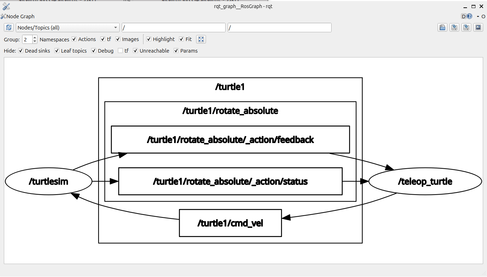Select the /teleop_turtle node
The image size is (487, 277).
click(x=425, y=182)
